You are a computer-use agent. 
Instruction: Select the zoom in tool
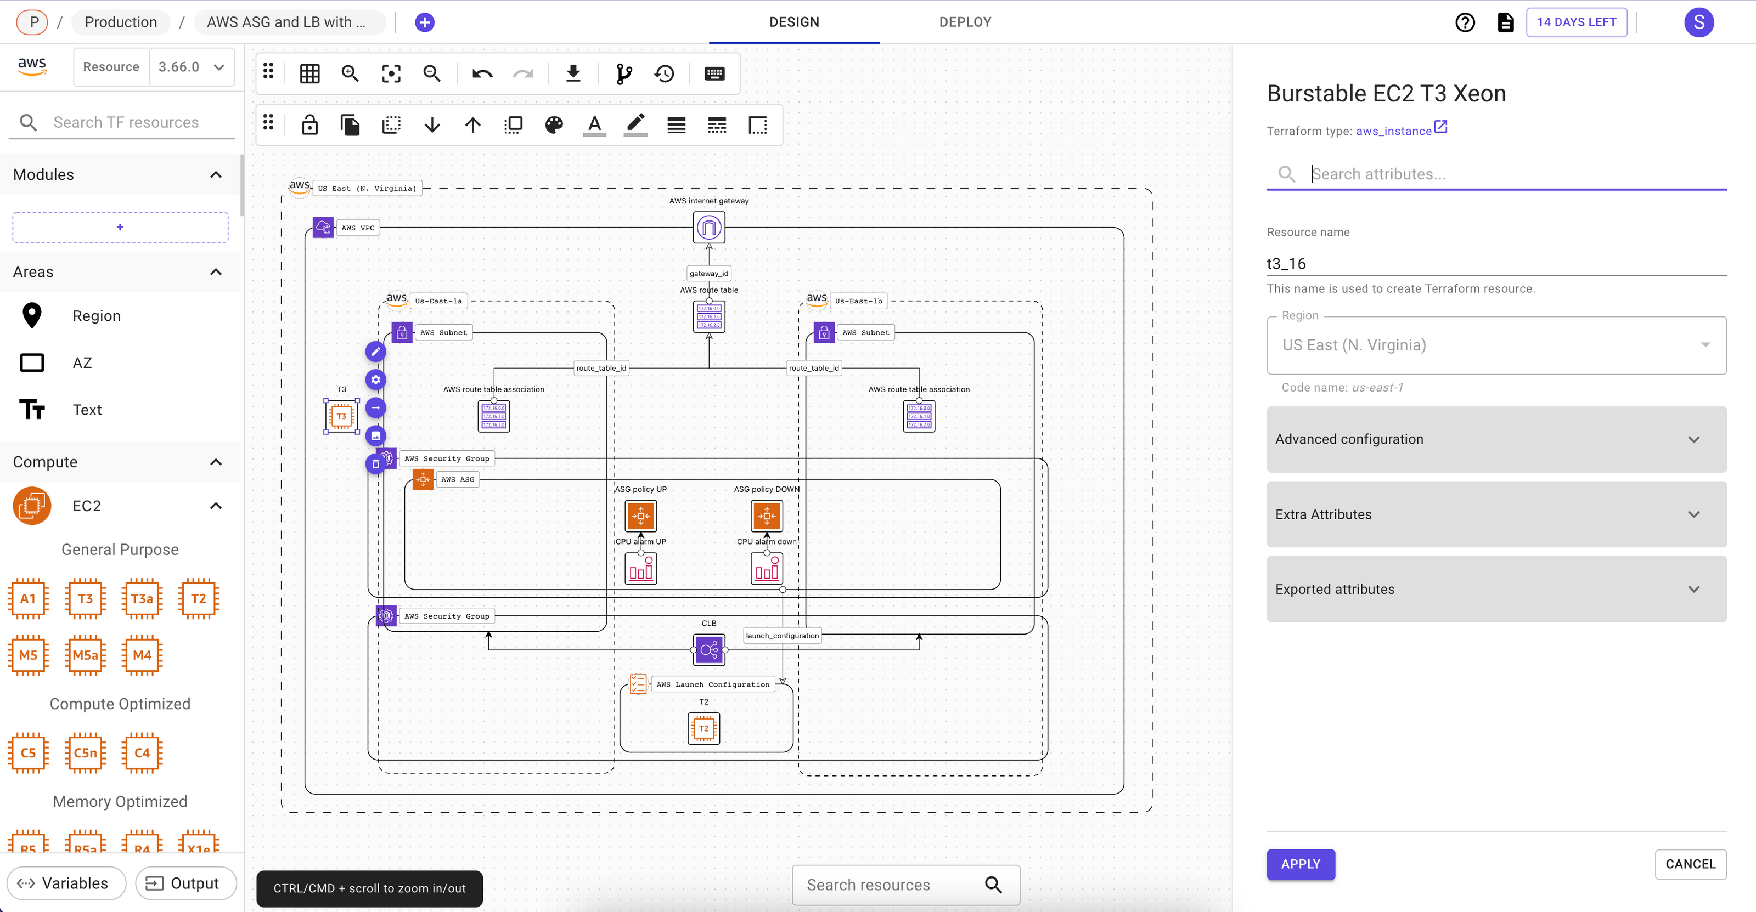coord(351,73)
